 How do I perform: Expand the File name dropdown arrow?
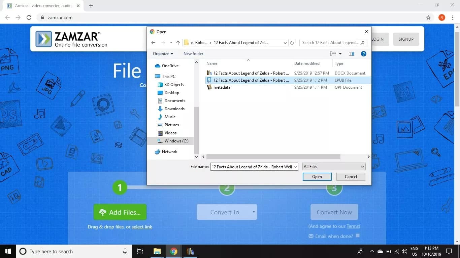(295, 167)
